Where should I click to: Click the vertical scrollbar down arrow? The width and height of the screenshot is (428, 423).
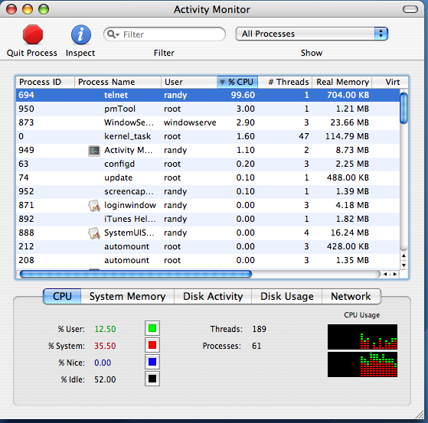403,265
